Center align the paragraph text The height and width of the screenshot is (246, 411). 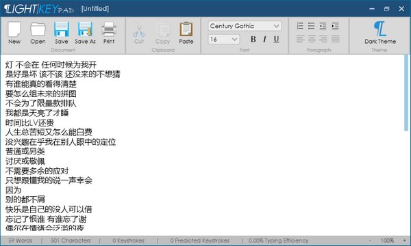click(312, 39)
